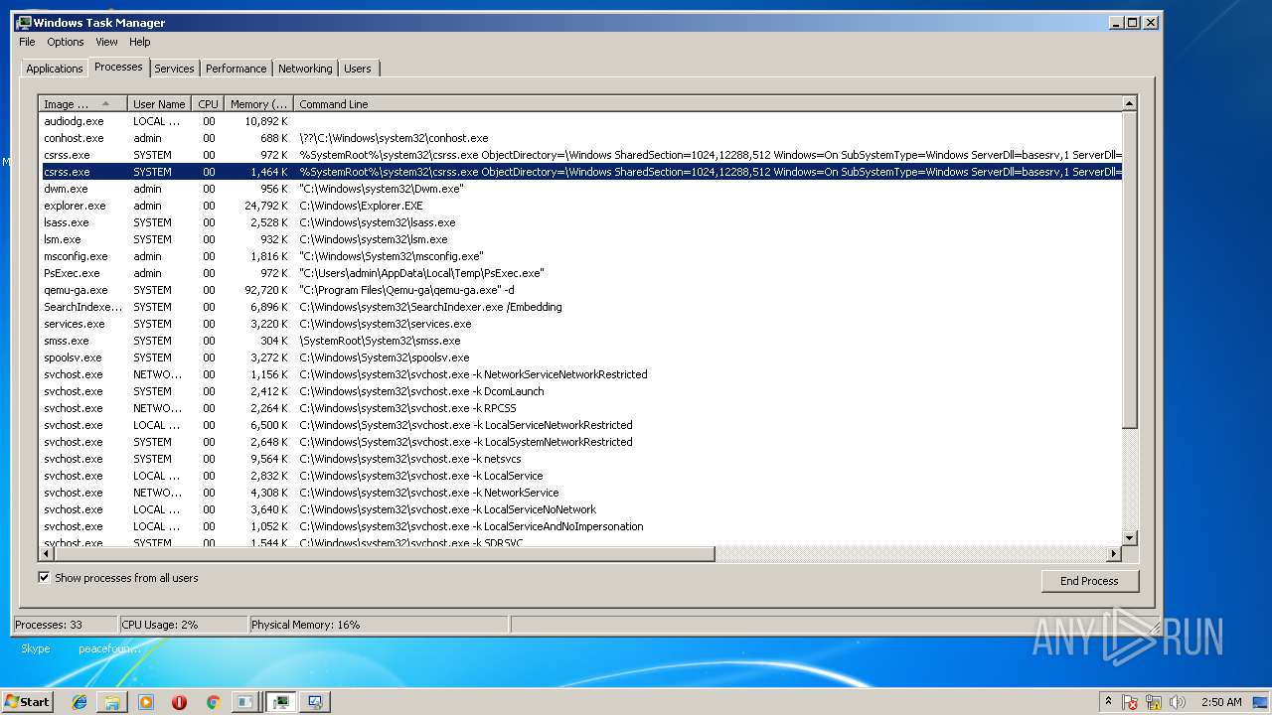Open Internet Explorer from the taskbar

(79, 702)
